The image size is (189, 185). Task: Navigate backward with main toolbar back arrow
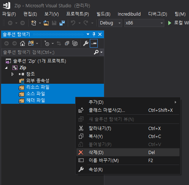[10, 23]
